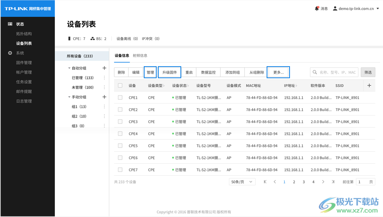This screenshot has width=383, height=217.
Task: Open 固件管理 in the sidebar
Action: pos(24,63)
